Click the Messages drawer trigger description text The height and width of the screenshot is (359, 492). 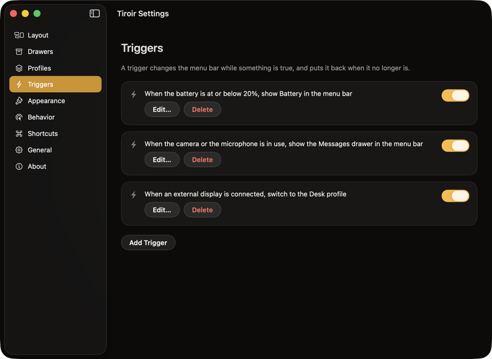(283, 144)
